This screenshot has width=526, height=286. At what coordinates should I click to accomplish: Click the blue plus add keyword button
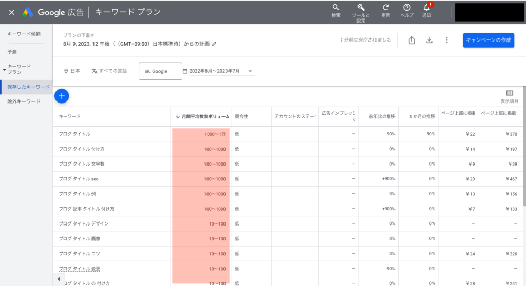[61, 95]
